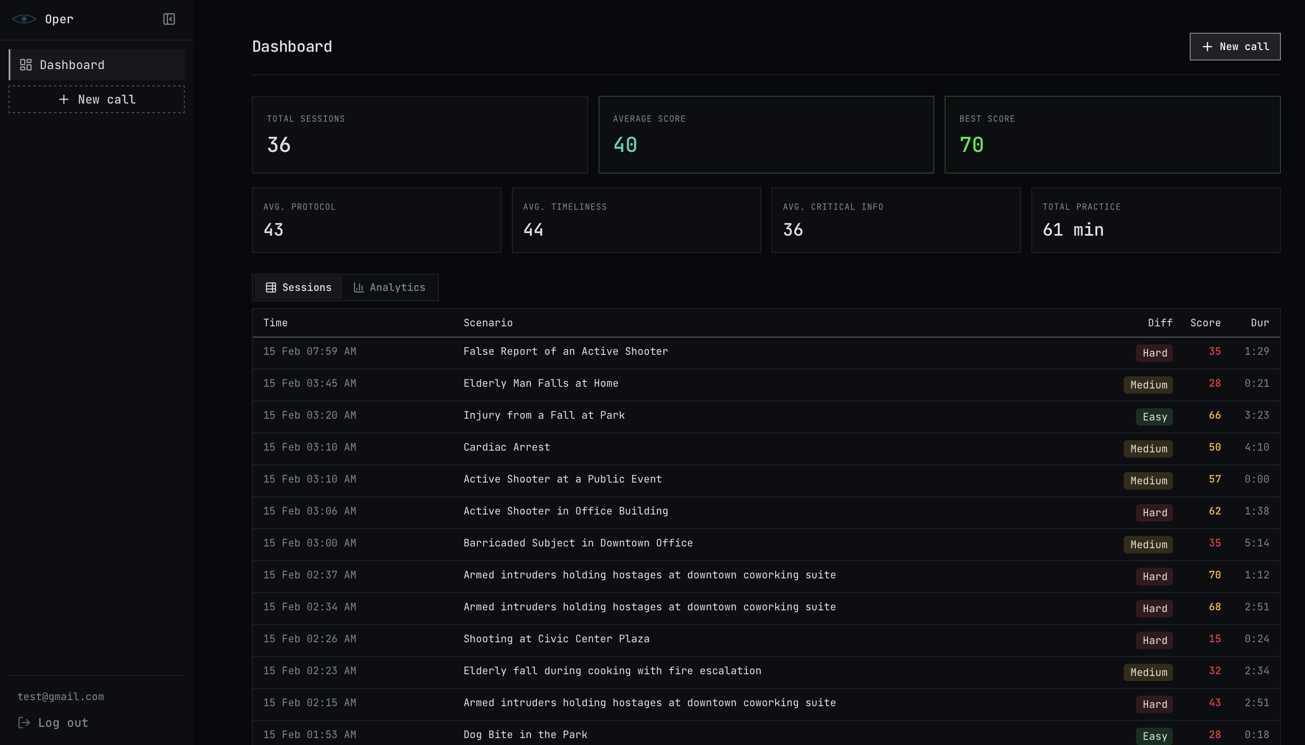
Task: Click the Dashboard grid icon in sidebar
Action: [x=25, y=65]
